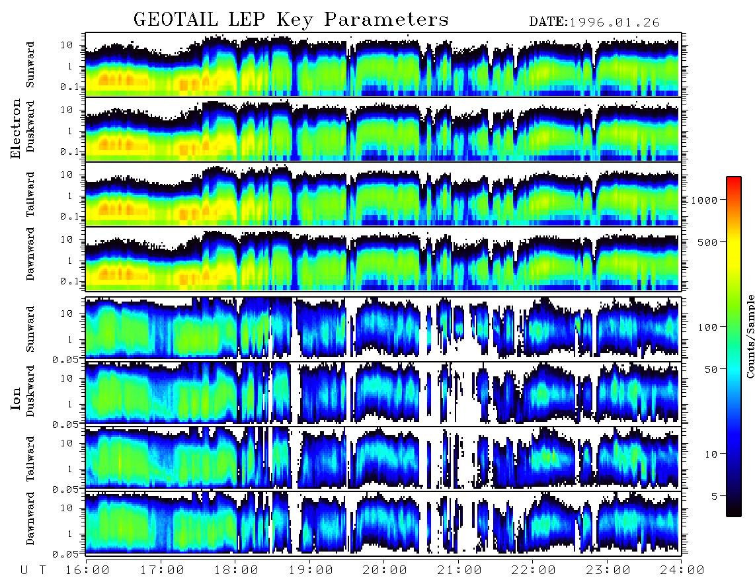The height and width of the screenshot is (582, 755).
Task: Click the 19:00 time axis tick label
Action: [x=311, y=570]
